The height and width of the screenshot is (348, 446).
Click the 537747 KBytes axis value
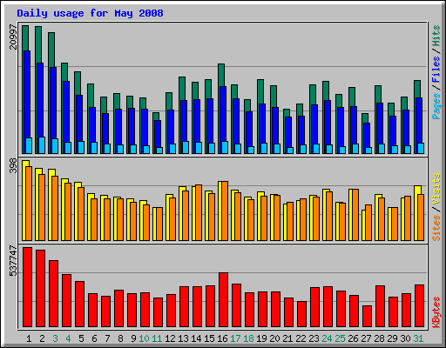coord(13,261)
